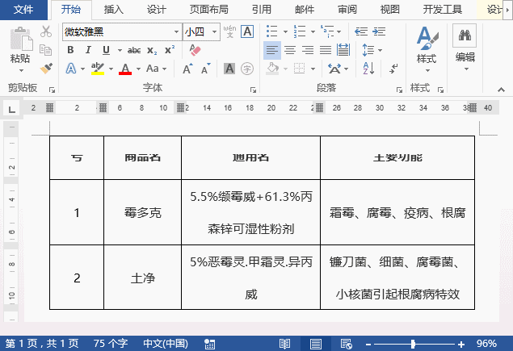
Task: Open Text Effects outlined A
Action: 71,69
